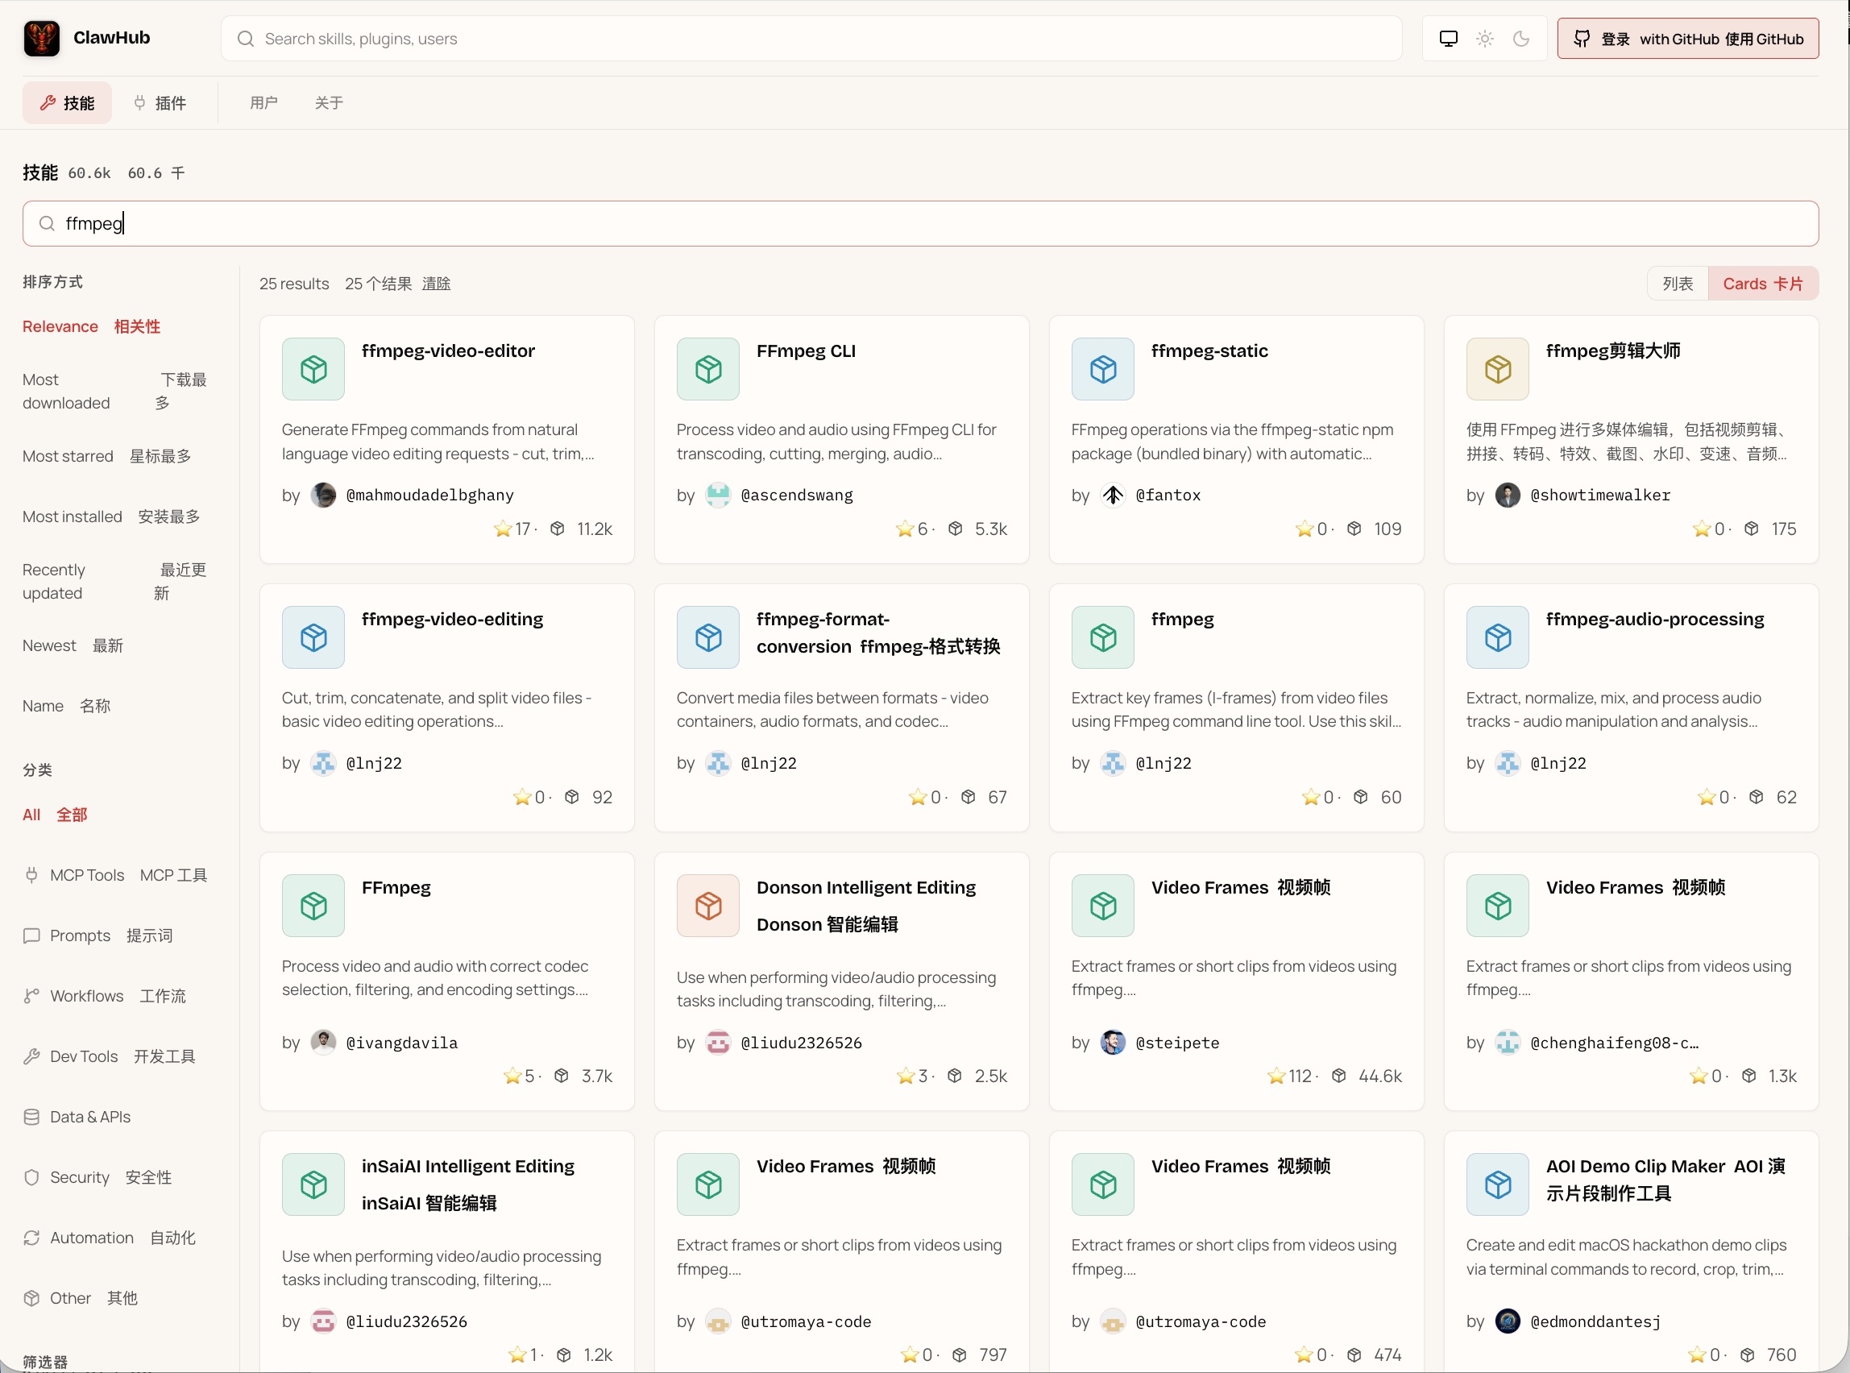Screen dimensions: 1850x1373
Task: Sort by Name 名称
Action: pyautogui.click(x=67, y=707)
